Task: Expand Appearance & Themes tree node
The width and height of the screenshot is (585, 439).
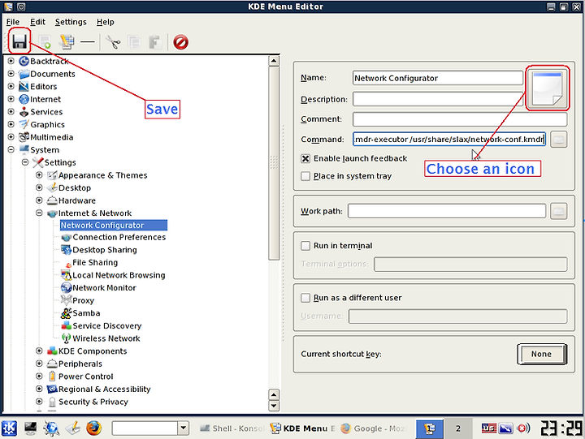Action: [39, 174]
